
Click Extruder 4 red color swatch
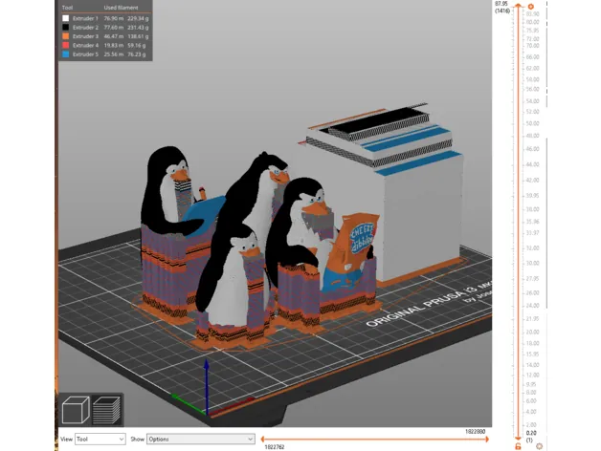pos(65,45)
